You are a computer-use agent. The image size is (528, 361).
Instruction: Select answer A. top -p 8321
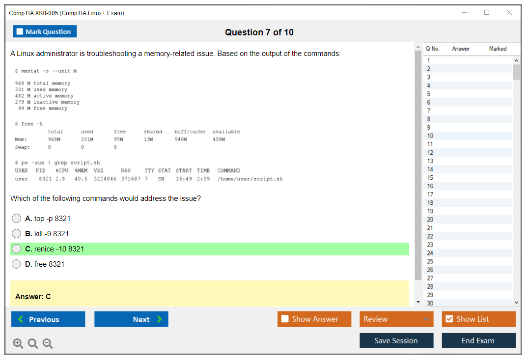point(17,219)
